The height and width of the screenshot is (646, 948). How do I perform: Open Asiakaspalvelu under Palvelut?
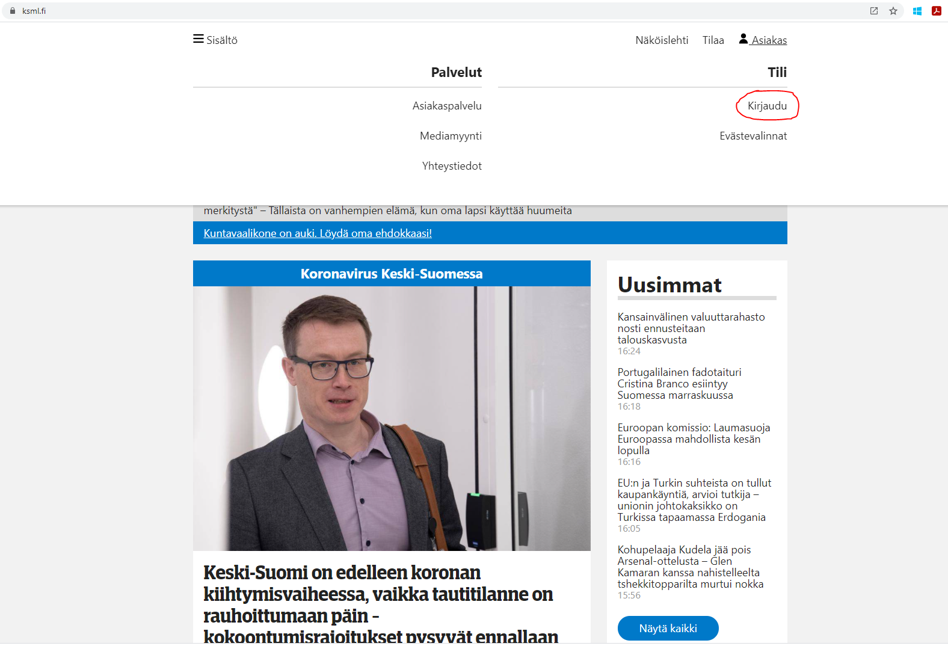tap(447, 106)
